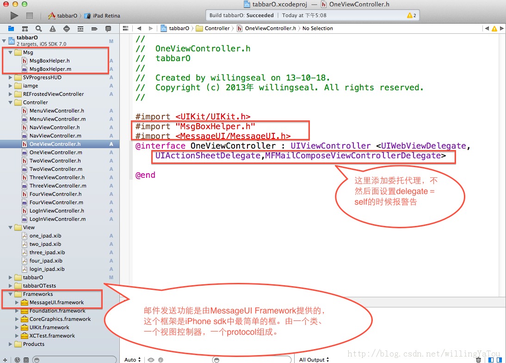
Task: Click the info icon in variables view bar
Action: 160,360
